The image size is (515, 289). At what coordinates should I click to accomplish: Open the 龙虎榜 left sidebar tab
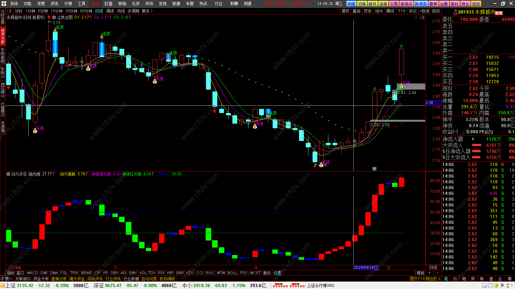3,127
